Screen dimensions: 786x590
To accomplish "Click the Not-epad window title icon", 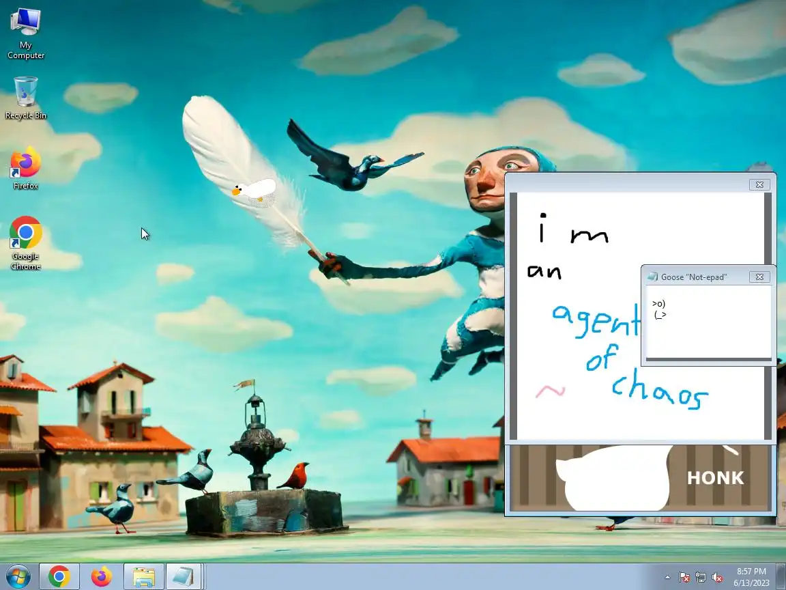I will click(653, 277).
